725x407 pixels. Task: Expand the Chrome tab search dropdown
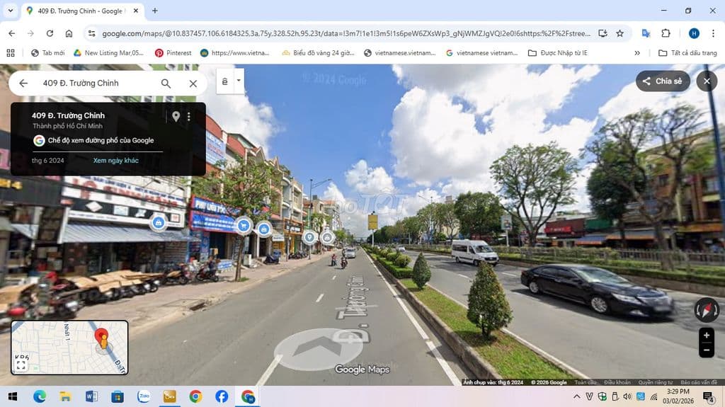(10, 11)
